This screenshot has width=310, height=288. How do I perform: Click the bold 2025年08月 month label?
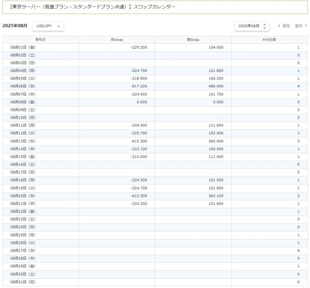pyautogui.click(x=15, y=26)
